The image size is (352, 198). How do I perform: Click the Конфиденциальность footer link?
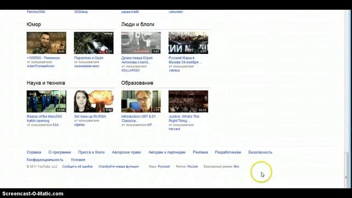45,160
